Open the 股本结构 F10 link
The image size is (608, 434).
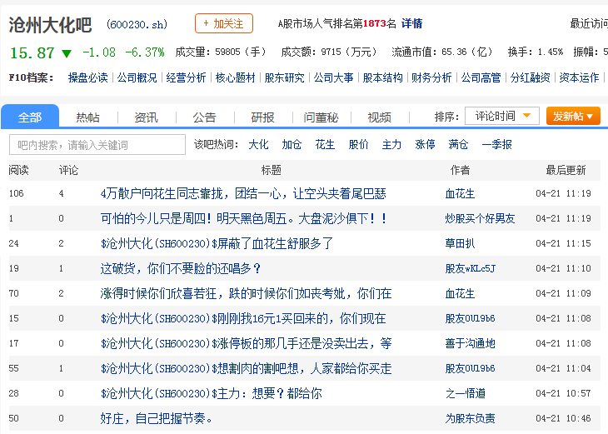pos(383,77)
